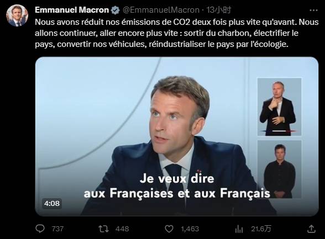Open the @EmmanuelMacron handle link
Viewport: 325px width, 239px height.
coord(161,10)
